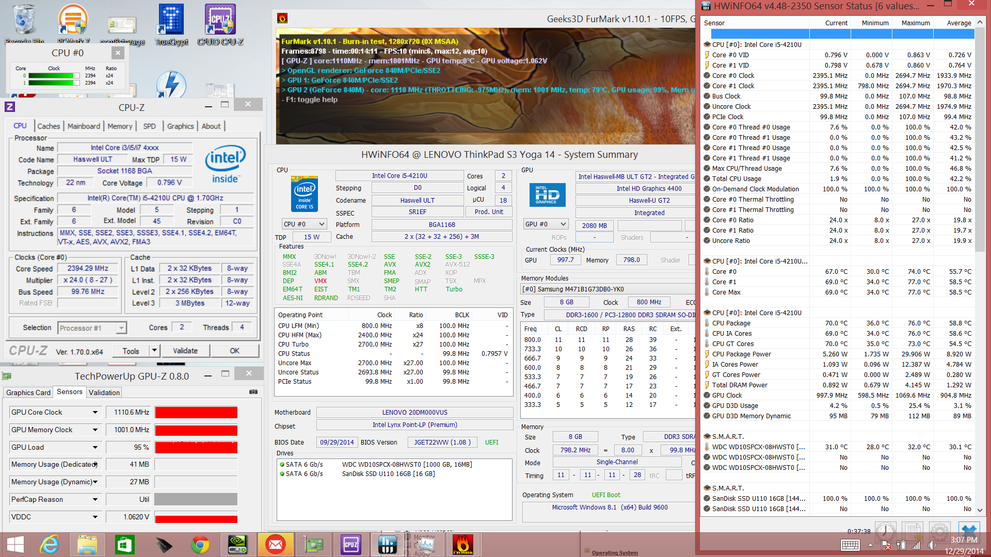Launch the PCMark 7 desktop shortcut

[x=73, y=23]
